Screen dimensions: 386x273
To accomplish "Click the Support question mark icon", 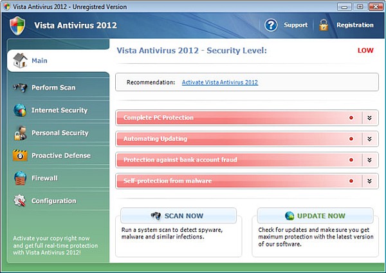I will tap(271, 25).
